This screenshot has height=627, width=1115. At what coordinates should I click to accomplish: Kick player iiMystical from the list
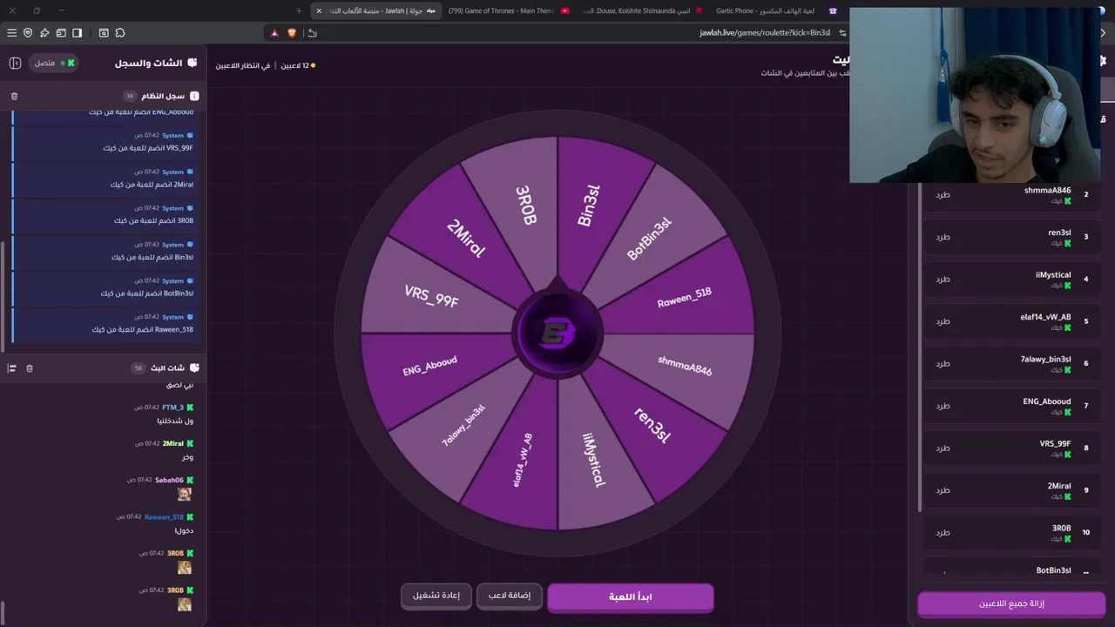pyautogui.click(x=943, y=279)
